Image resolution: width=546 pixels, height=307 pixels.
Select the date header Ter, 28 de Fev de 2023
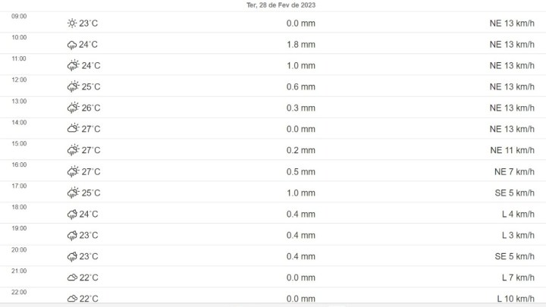point(281,5)
